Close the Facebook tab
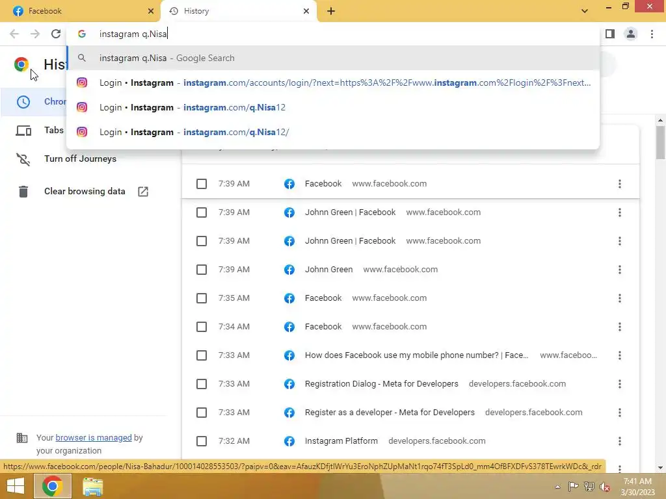 (151, 11)
